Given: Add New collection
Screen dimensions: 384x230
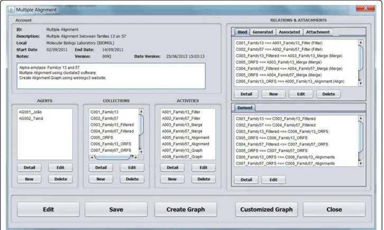Looking at the screenshot, I should click(x=101, y=179).
